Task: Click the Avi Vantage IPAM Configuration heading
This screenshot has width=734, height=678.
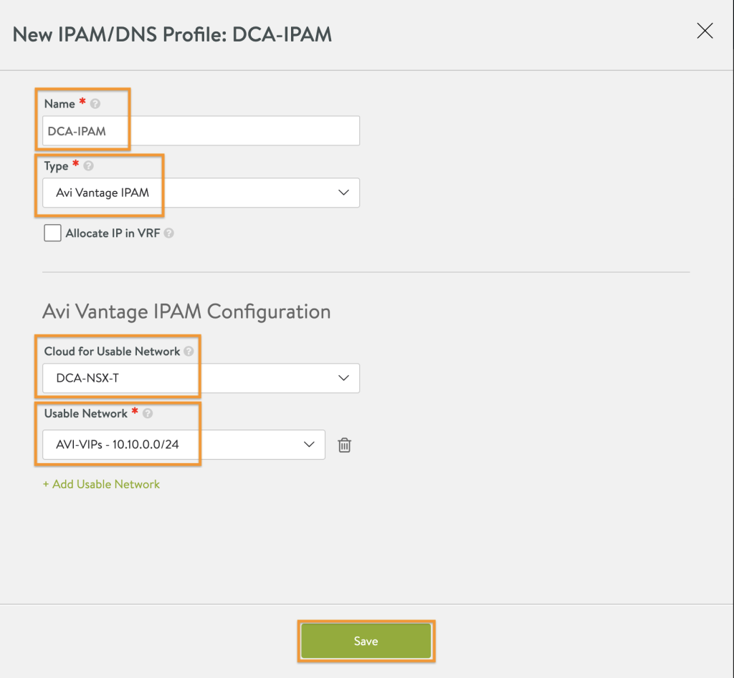Action: coord(186,312)
